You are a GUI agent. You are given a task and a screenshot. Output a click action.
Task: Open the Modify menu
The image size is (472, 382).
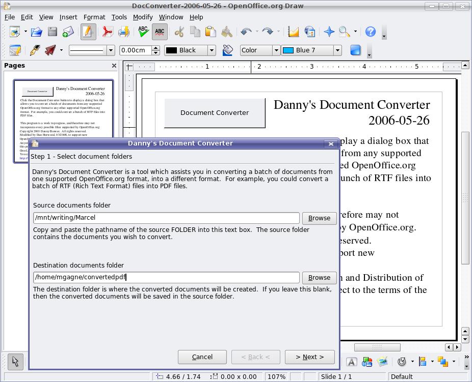click(x=143, y=17)
